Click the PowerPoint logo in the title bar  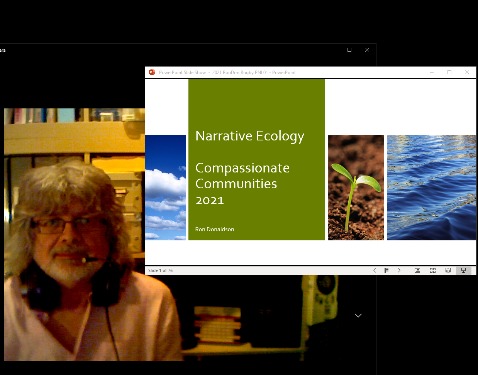(x=152, y=72)
